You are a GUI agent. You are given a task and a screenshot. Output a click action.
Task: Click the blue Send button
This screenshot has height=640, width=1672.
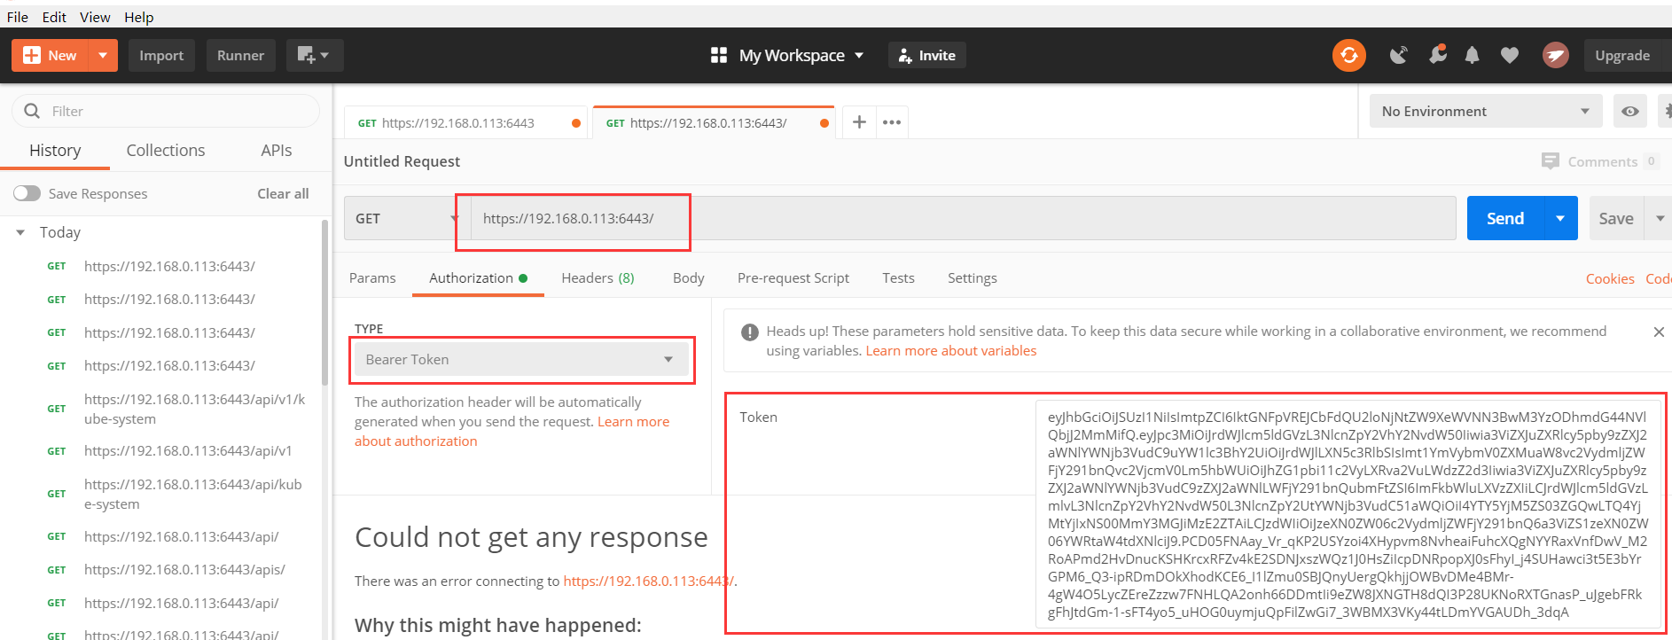1504,218
